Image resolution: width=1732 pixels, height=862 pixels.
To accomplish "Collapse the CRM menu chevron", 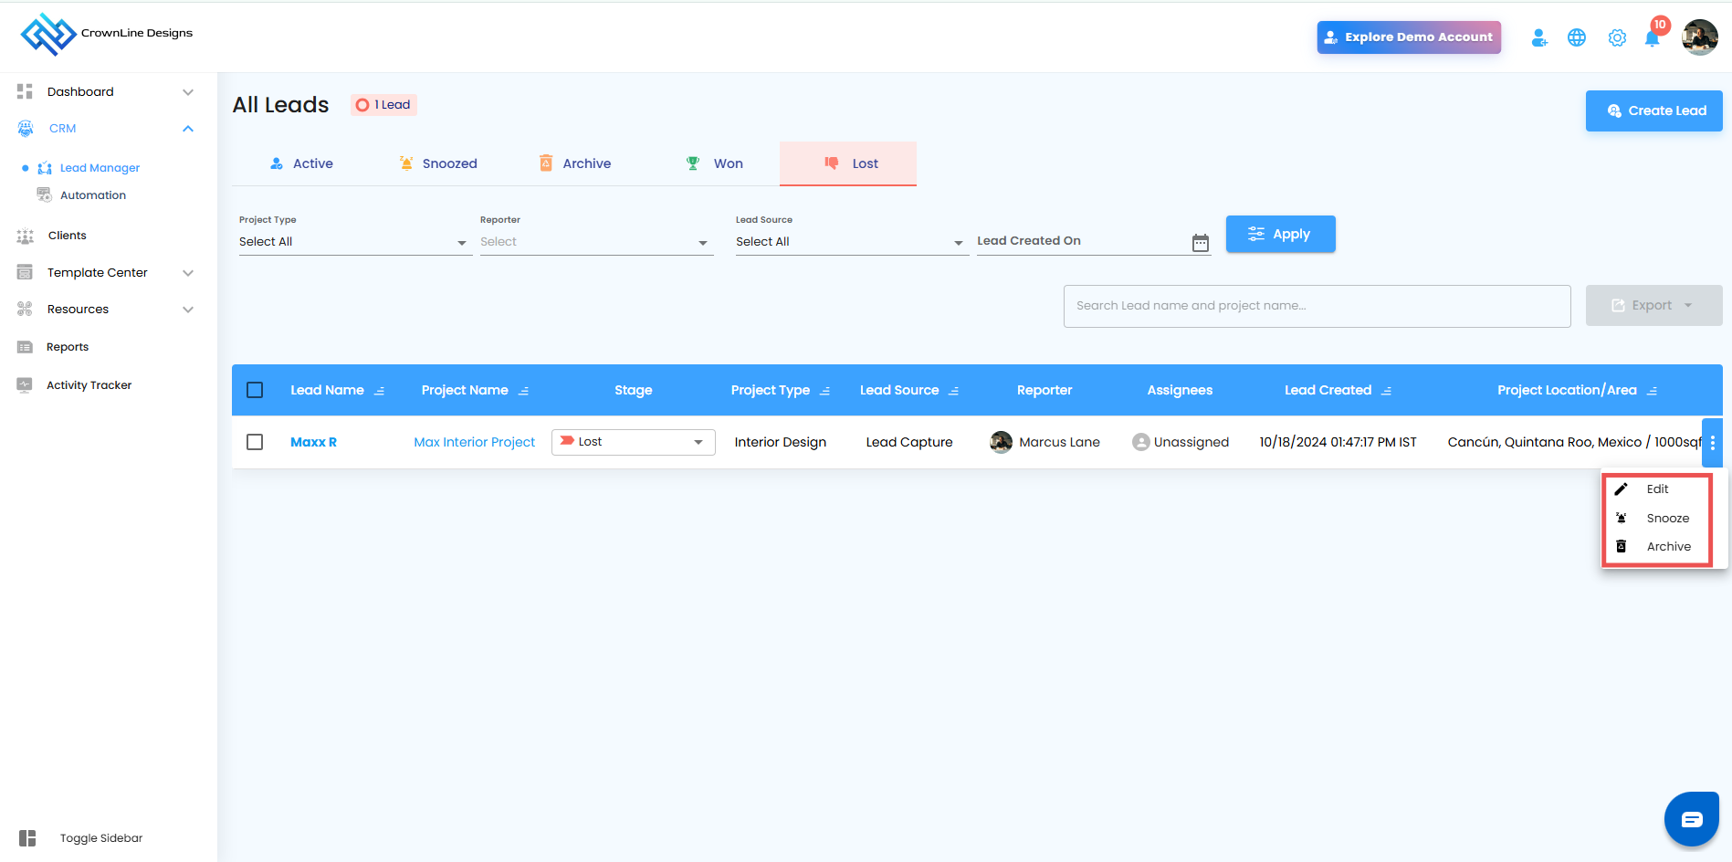I will tap(188, 129).
